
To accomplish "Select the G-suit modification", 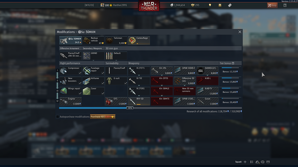I will coord(116,81).
